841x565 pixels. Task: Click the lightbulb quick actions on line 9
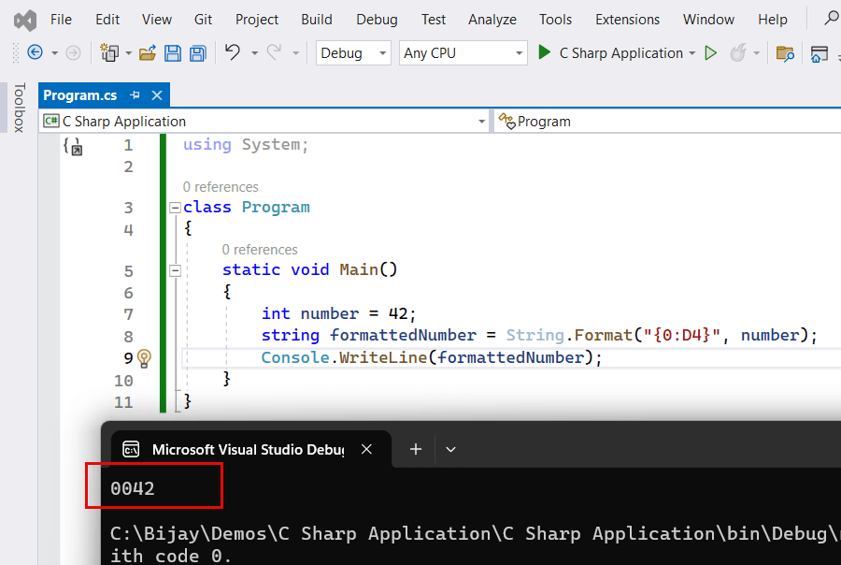coord(142,358)
